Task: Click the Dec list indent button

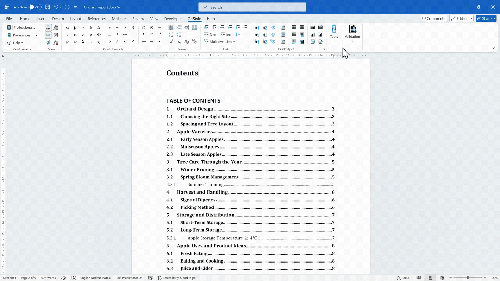Action: (210, 35)
